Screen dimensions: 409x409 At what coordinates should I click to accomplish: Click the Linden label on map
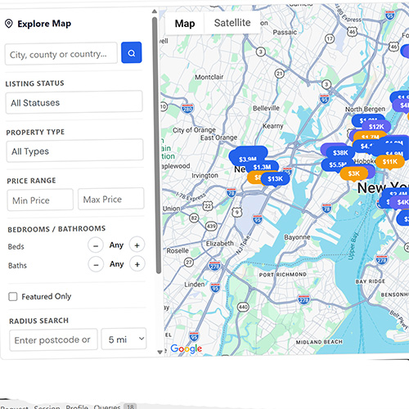195,285
